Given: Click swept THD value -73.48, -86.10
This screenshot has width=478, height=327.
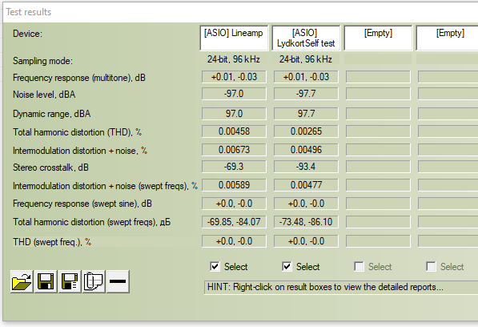Looking at the screenshot, I should click(306, 222).
